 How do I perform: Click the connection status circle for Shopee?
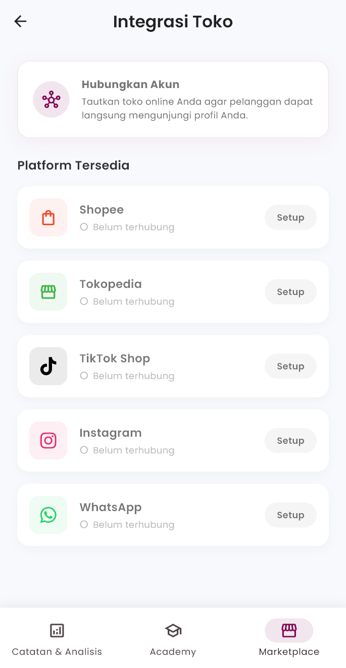(x=84, y=227)
